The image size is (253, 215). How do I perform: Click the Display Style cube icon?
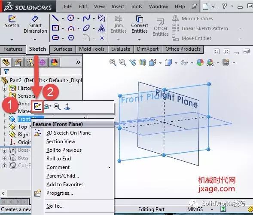(x=168, y=62)
